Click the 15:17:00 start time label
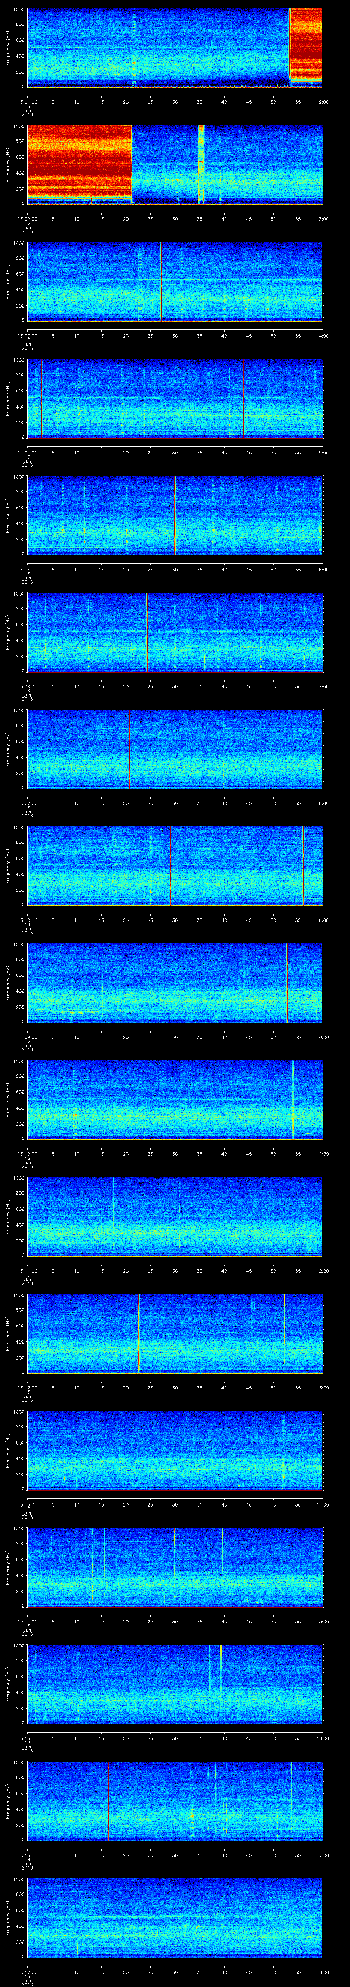Image resolution: width=350 pixels, height=1987 pixels. pos(27,1972)
